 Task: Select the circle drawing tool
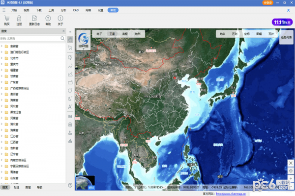[x=70, y=91]
